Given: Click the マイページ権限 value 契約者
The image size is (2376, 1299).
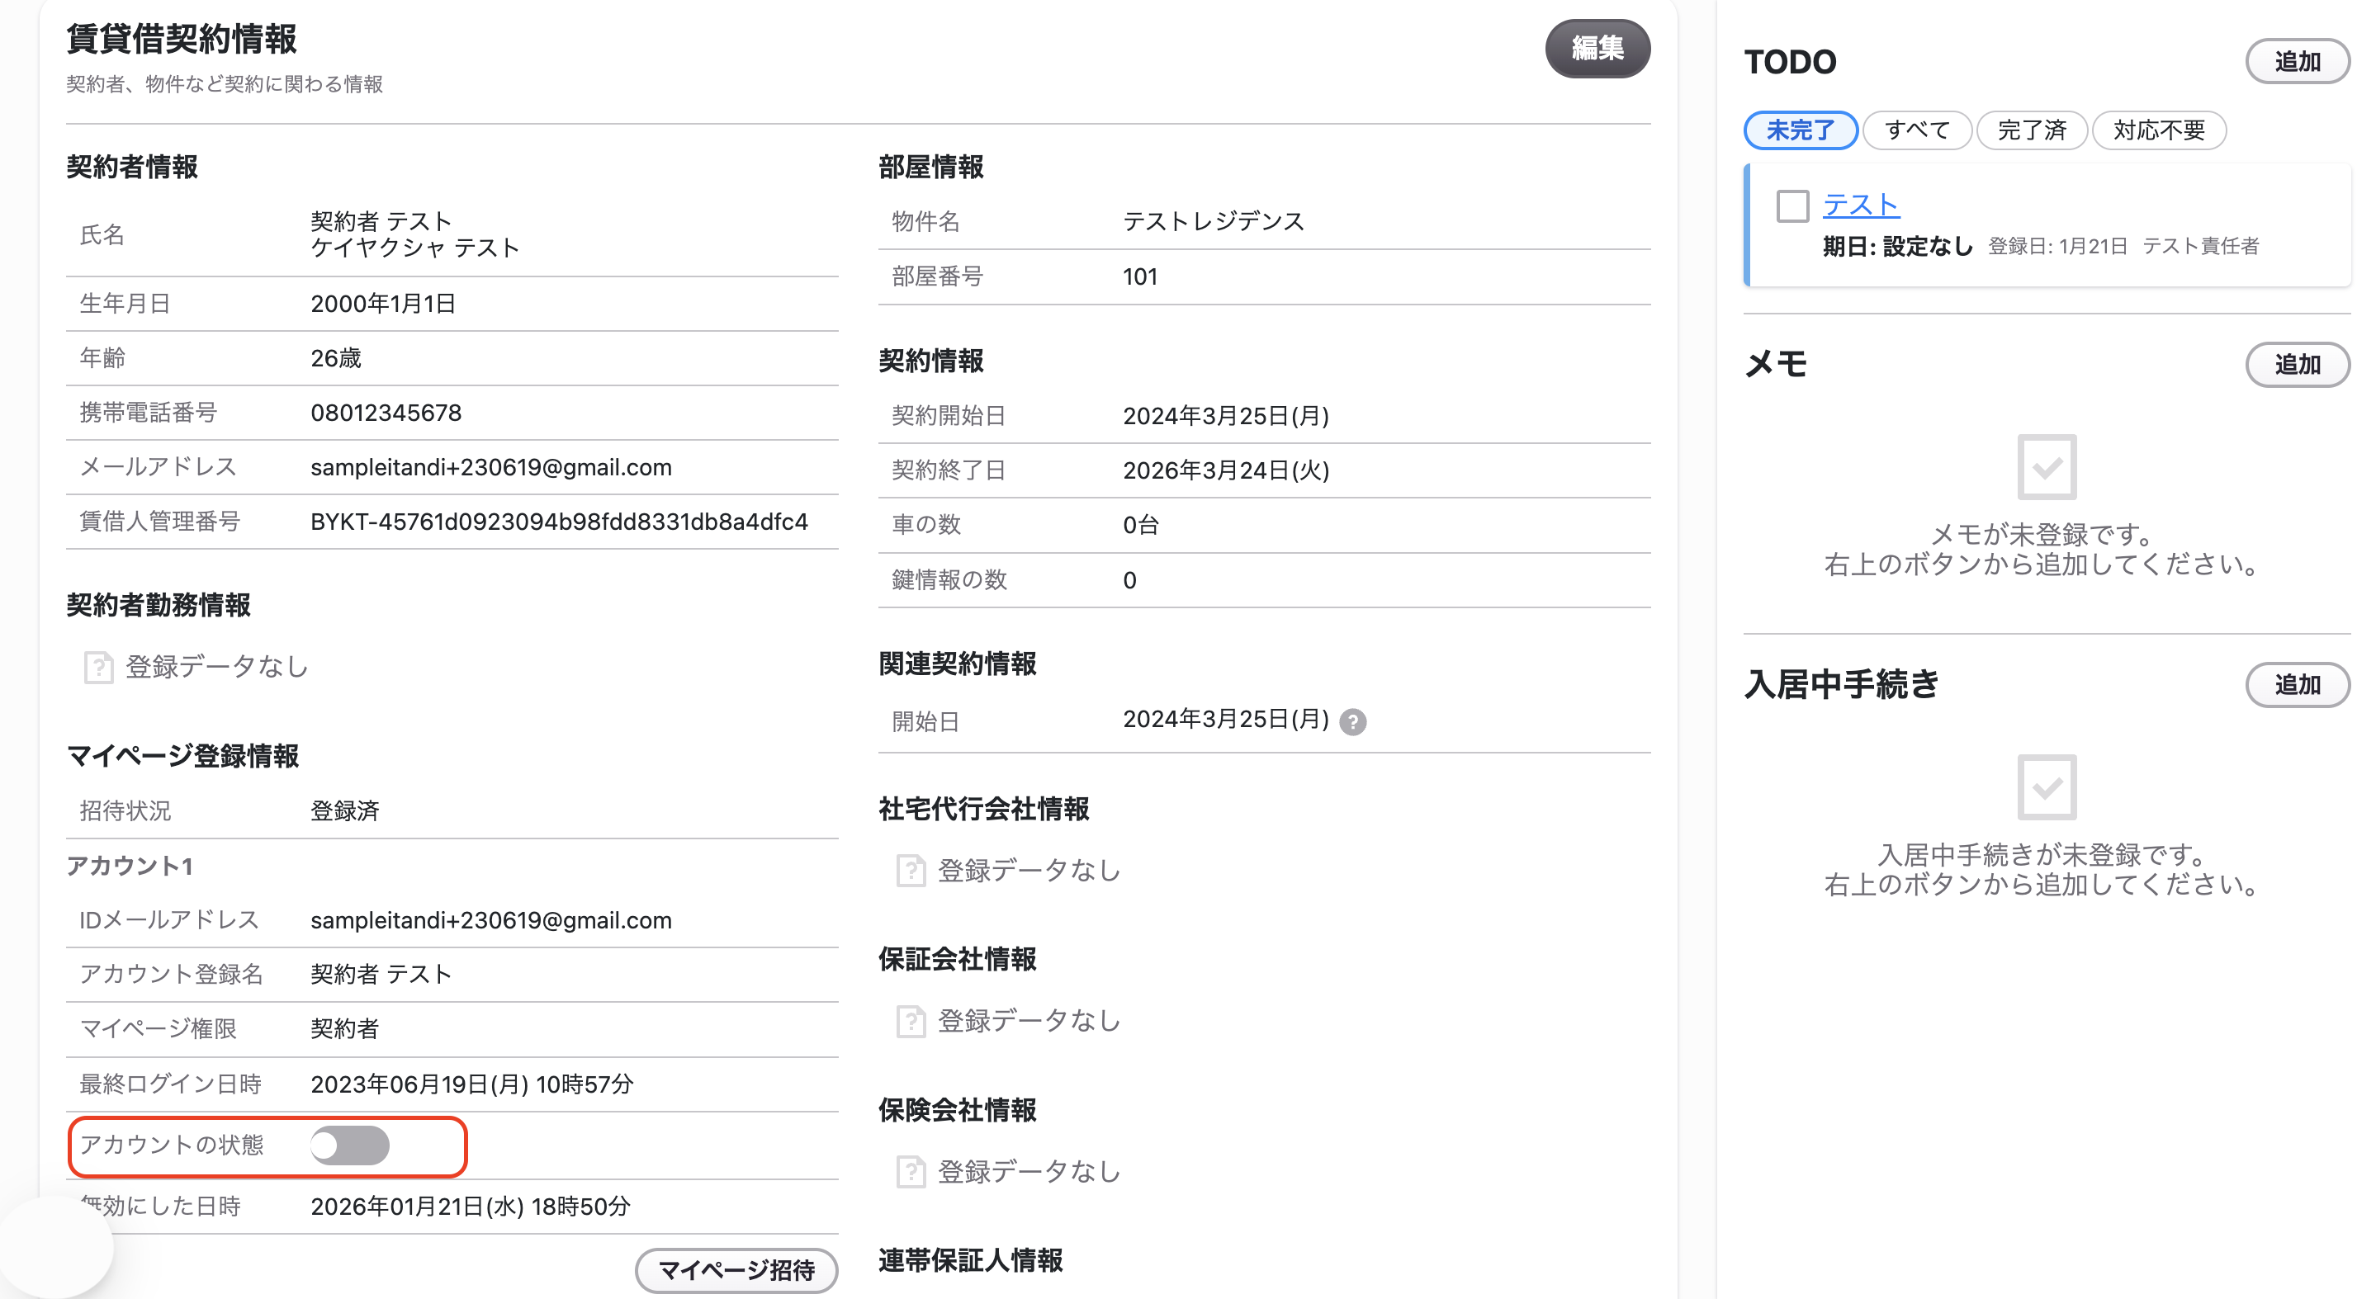Looking at the screenshot, I should [x=345, y=1029].
